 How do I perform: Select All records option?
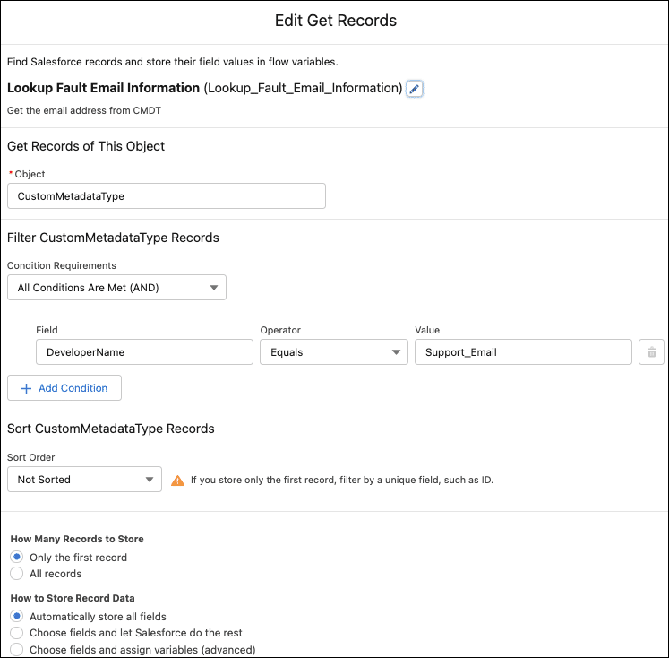click(x=17, y=574)
